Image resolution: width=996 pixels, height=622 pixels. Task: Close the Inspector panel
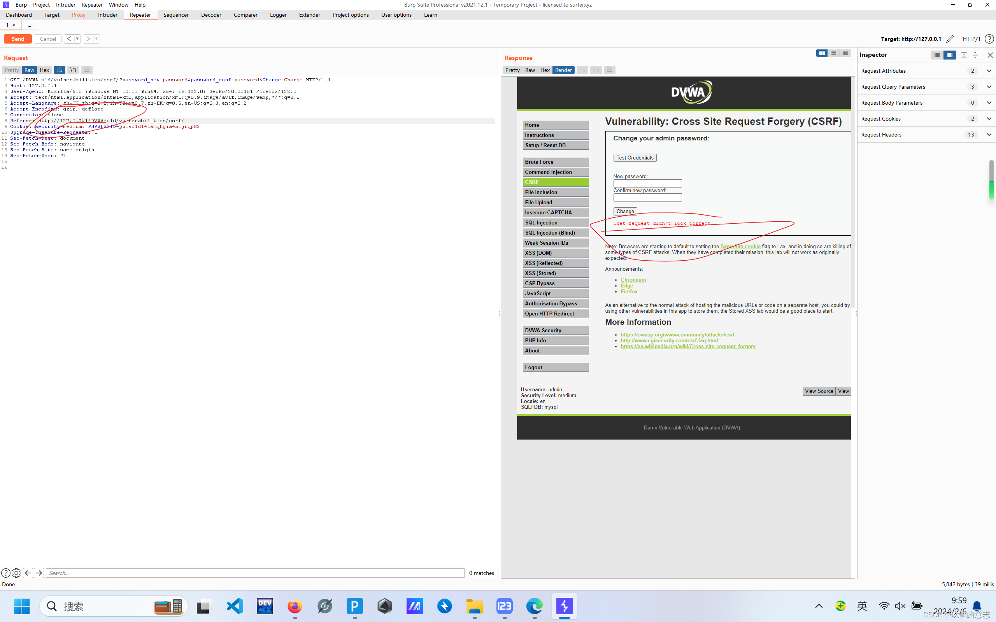click(990, 55)
